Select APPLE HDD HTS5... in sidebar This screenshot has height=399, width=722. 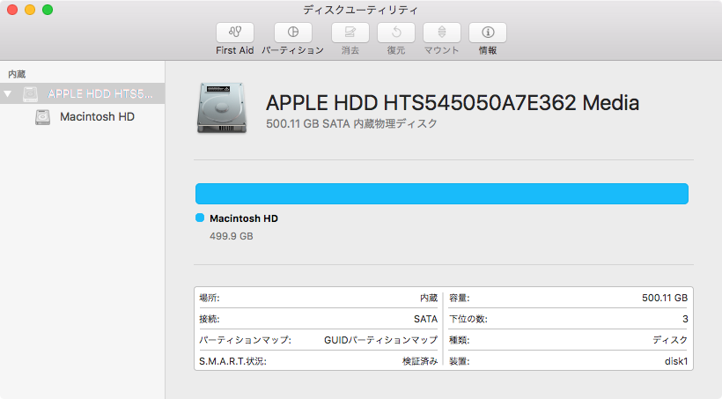pyautogui.click(x=83, y=93)
